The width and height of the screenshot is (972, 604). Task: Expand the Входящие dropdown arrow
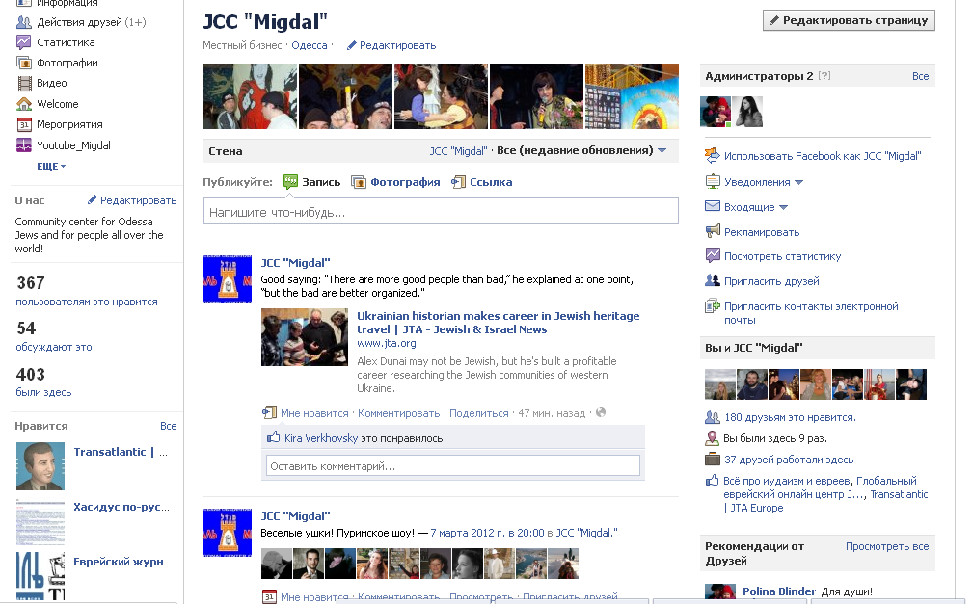point(783,207)
